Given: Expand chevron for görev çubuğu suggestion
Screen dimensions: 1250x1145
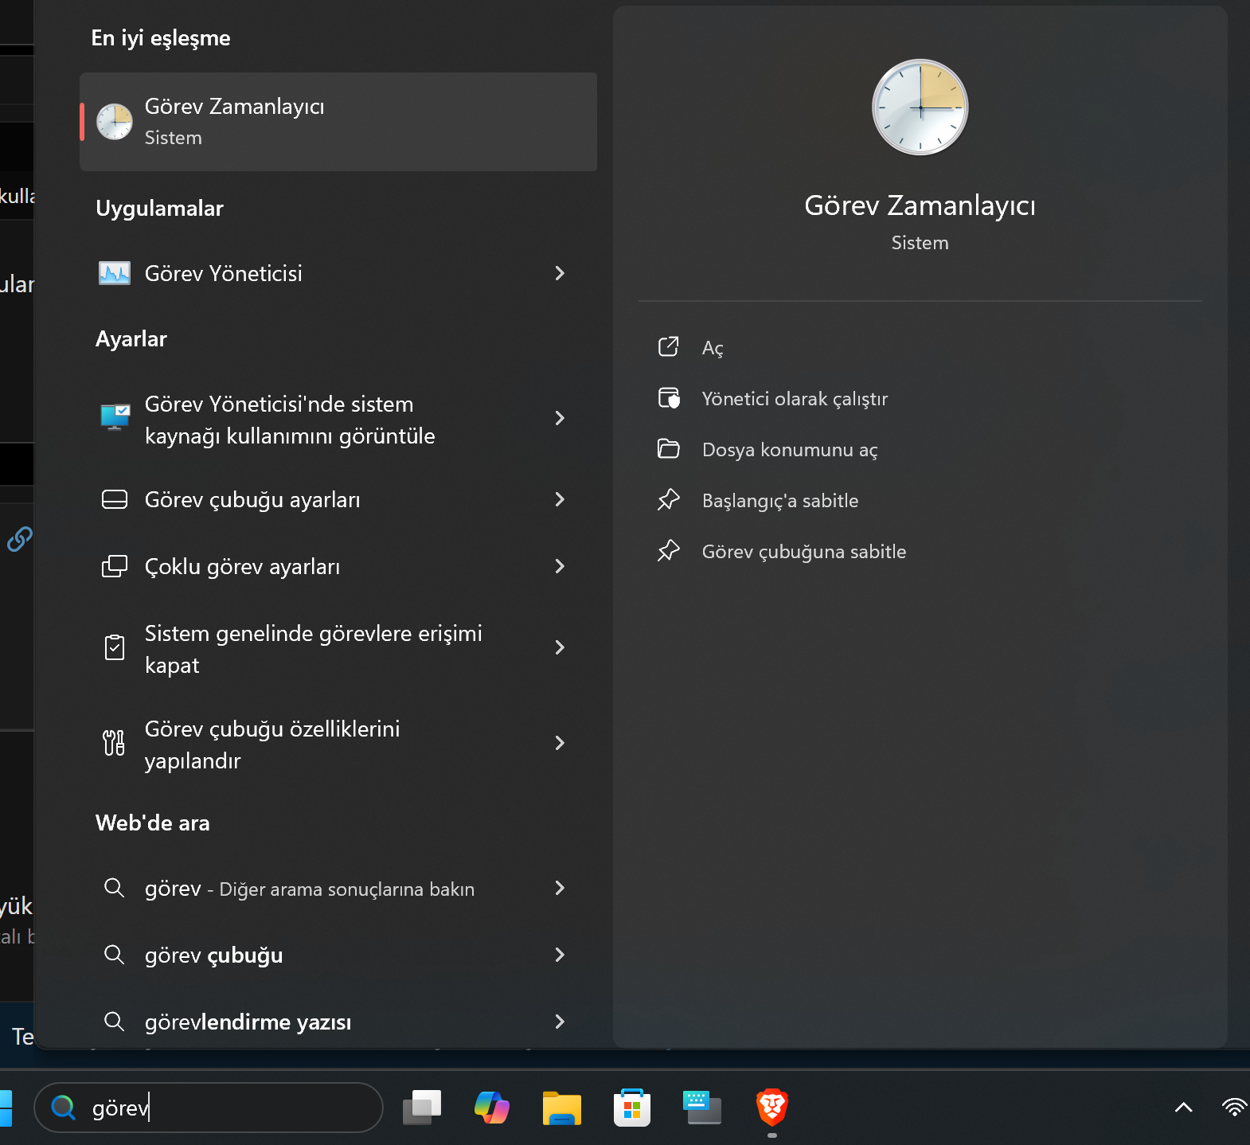Looking at the screenshot, I should [x=560, y=955].
